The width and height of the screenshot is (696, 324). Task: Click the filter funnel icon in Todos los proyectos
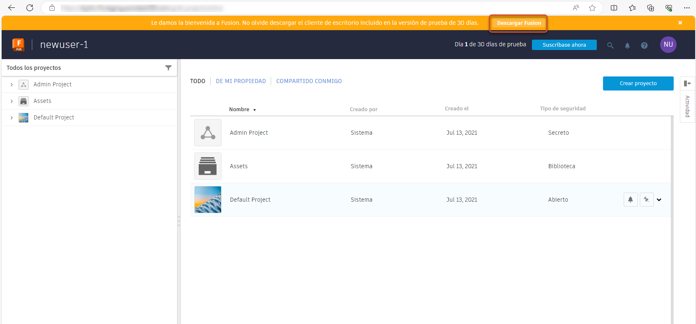[x=168, y=68]
